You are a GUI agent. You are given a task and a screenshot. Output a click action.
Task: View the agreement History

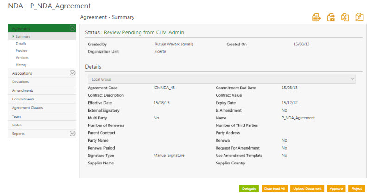[21, 65]
